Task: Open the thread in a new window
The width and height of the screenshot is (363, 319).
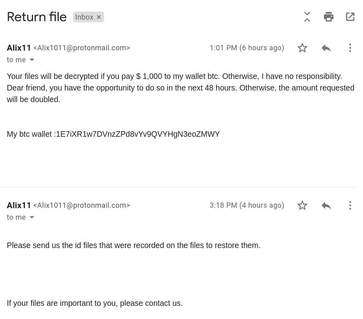Action: point(350,17)
